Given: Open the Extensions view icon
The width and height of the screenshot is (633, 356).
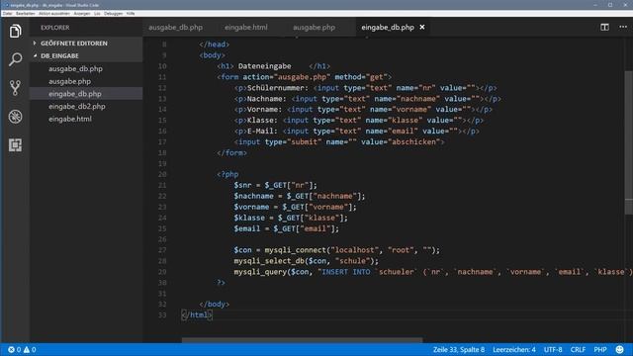Looking at the screenshot, I should (15, 145).
